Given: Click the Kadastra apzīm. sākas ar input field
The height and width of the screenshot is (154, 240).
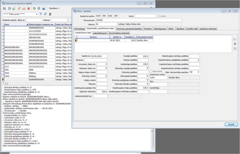Looking at the screenshot, I should point(34,20).
